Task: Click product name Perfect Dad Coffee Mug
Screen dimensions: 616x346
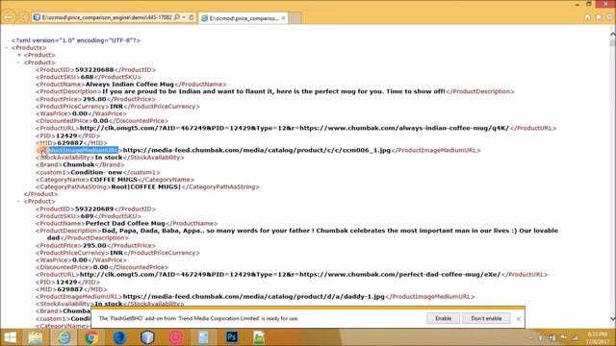Action: (125, 224)
